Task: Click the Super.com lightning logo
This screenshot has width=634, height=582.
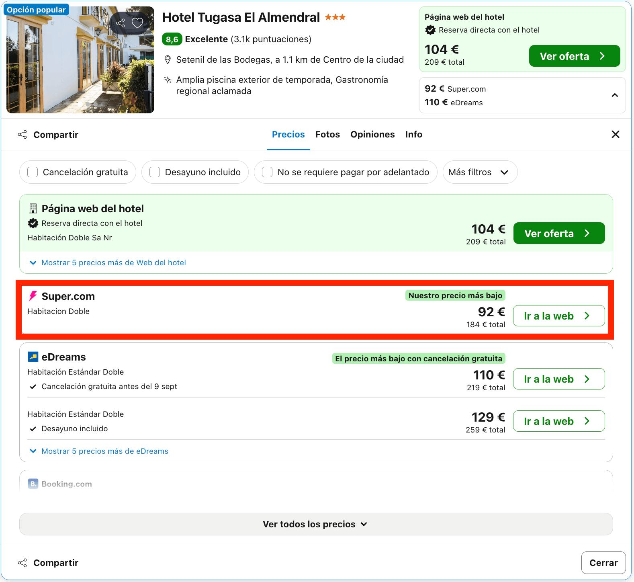Action: 33,296
